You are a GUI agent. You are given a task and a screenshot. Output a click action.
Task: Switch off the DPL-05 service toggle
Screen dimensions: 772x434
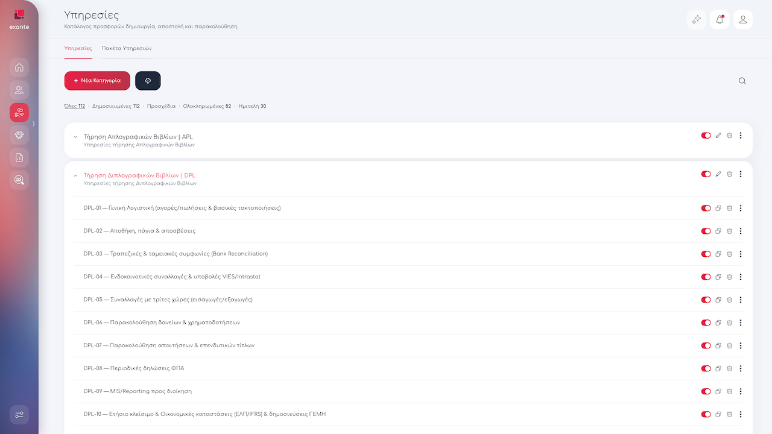click(706, 300)
